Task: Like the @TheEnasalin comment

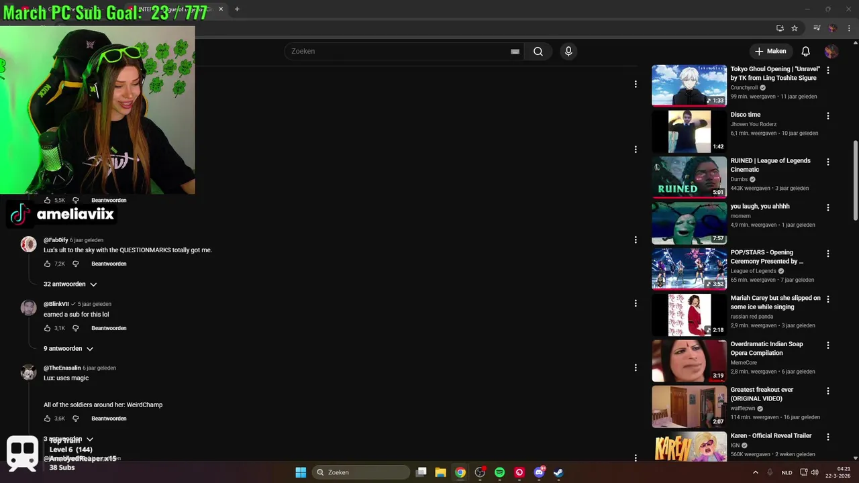Action: point(47,419)
